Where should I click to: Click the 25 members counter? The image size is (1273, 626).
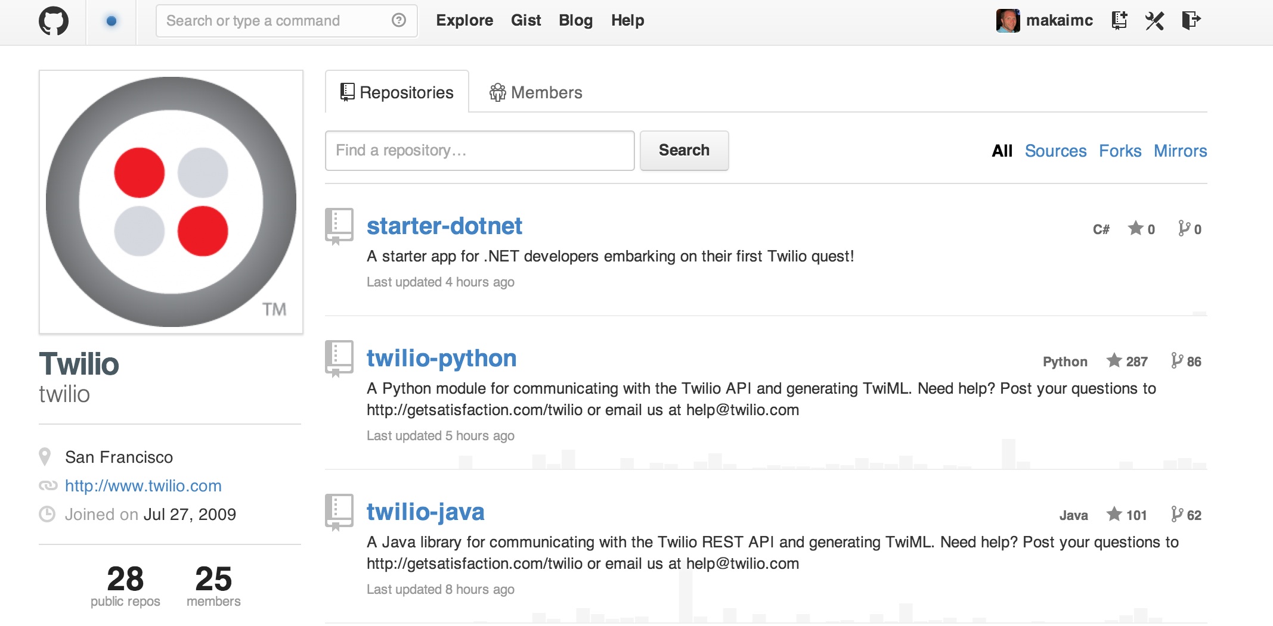tap(213, 585)
